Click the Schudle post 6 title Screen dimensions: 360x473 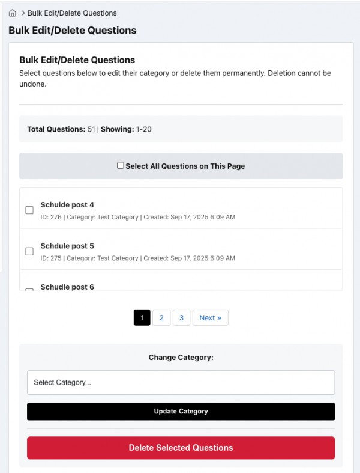pyautogui.click(x=67, y=287)
